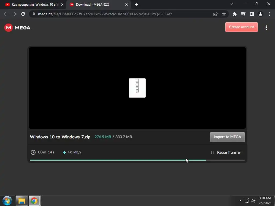Viewport: 275px width, 206px height.
Task: Open the media control icon
Action: 243,14
